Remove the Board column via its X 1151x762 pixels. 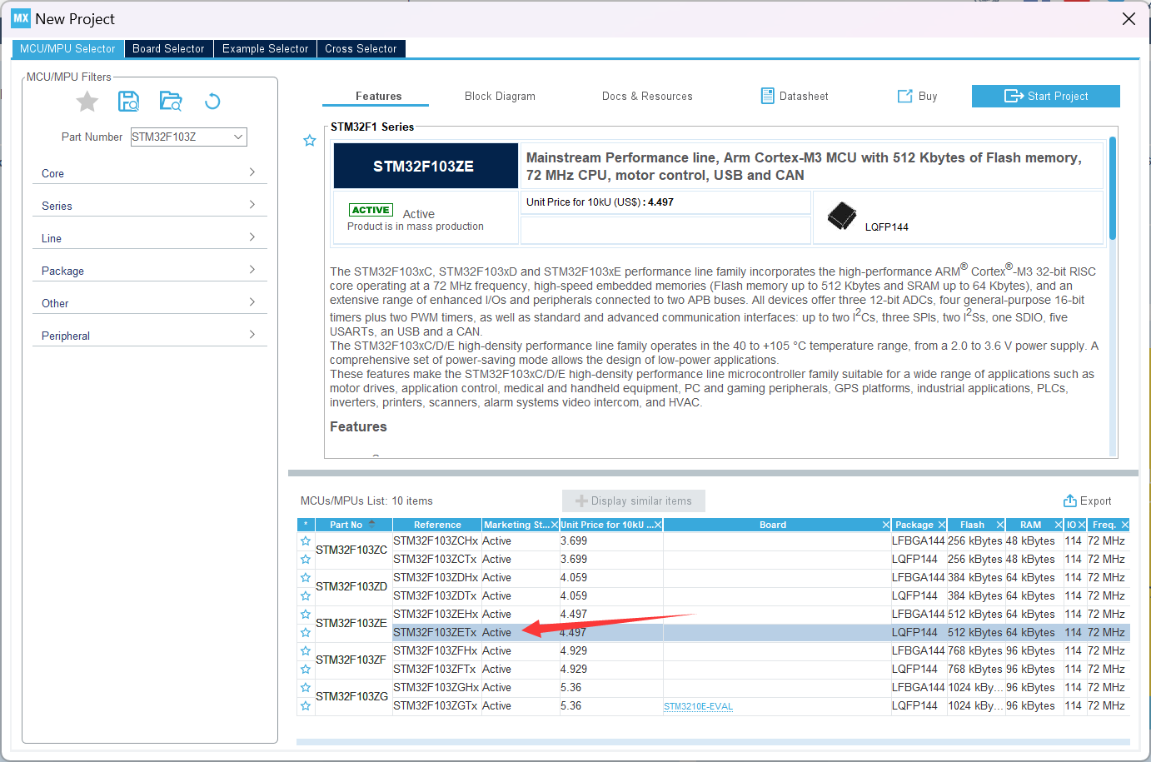coord(886,525)
